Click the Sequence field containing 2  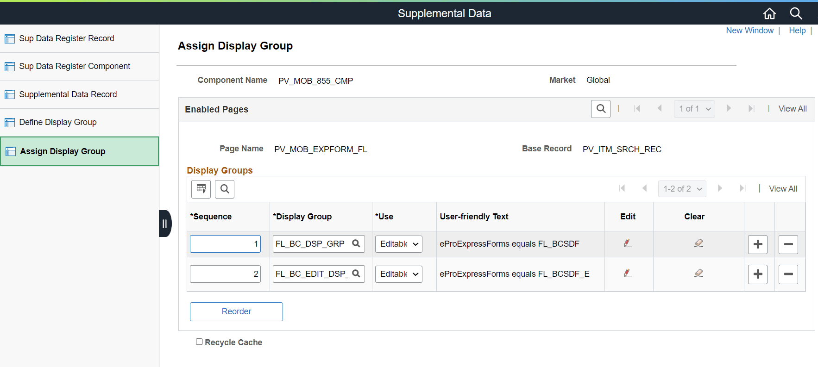(x=225, y=274)
